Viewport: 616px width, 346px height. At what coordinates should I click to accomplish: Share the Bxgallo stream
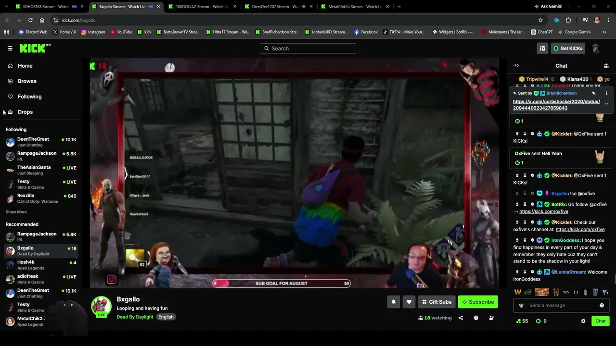point(461,318)
